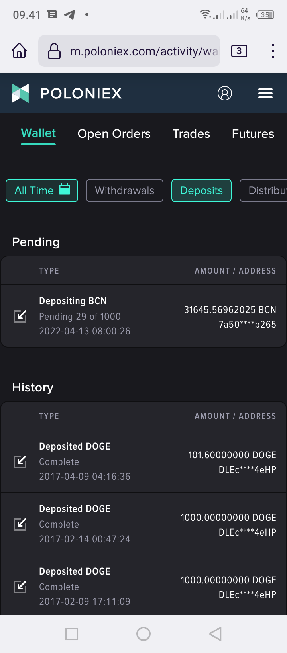Open the browser tab switcher showing 3
Image resolution: width=287 pixels, height=653 pixels.
click(239, 51)
